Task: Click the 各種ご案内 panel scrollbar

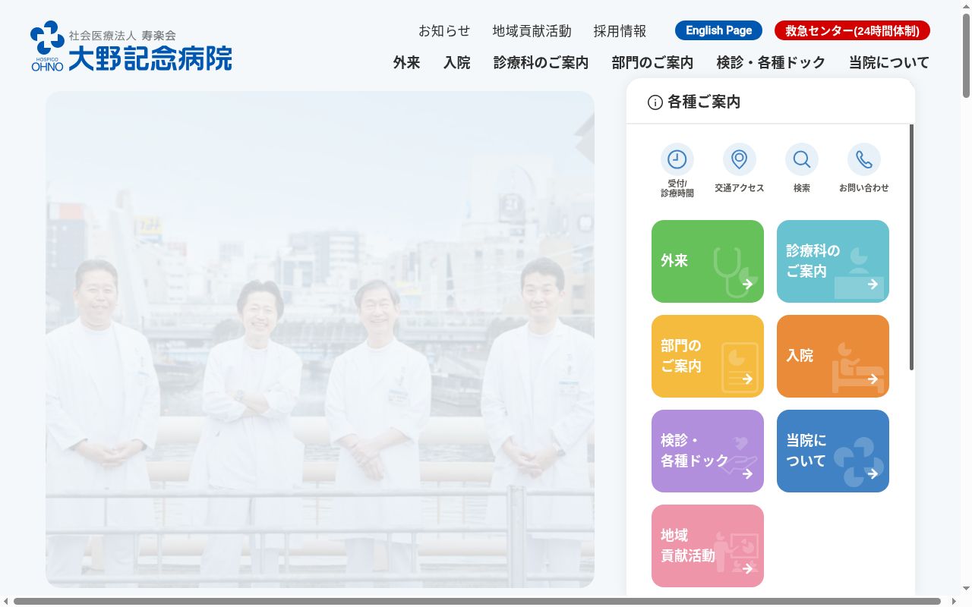Action: pos(911,247)
